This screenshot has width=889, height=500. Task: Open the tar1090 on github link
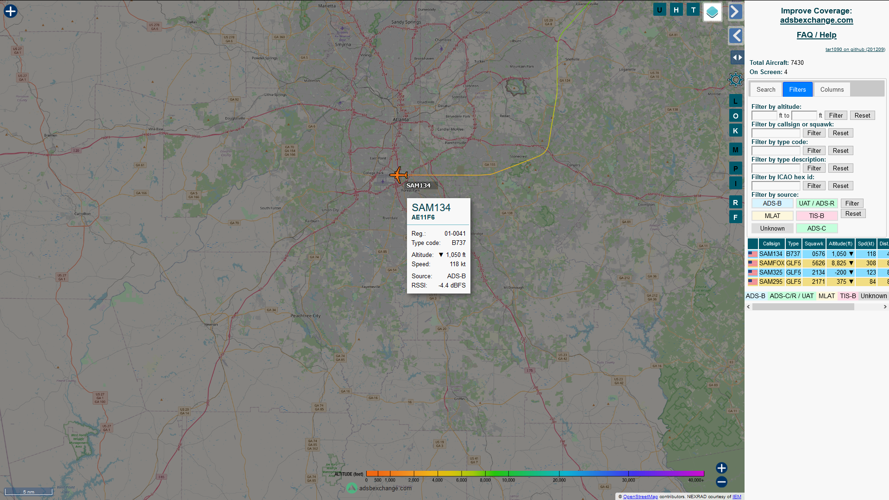(x=855, y=49)
